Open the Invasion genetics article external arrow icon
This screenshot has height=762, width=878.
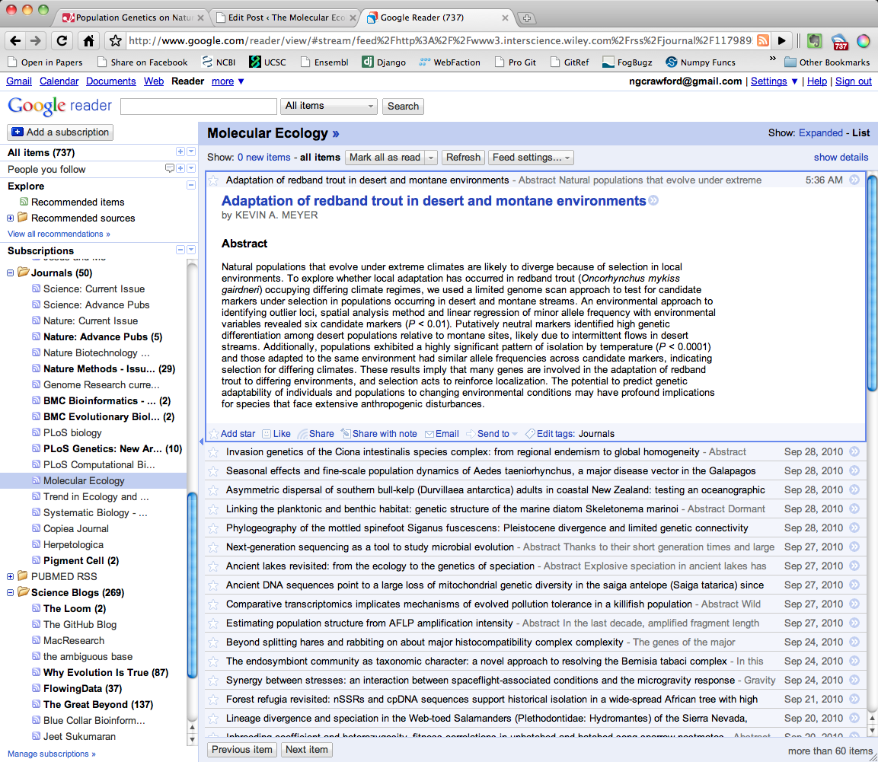pyautogui.click(x=854, y=452)
